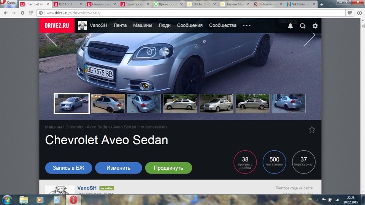Viewport: 365px width, 205px height.
Task: Add car to favorites with star icon
Action: 312,130
